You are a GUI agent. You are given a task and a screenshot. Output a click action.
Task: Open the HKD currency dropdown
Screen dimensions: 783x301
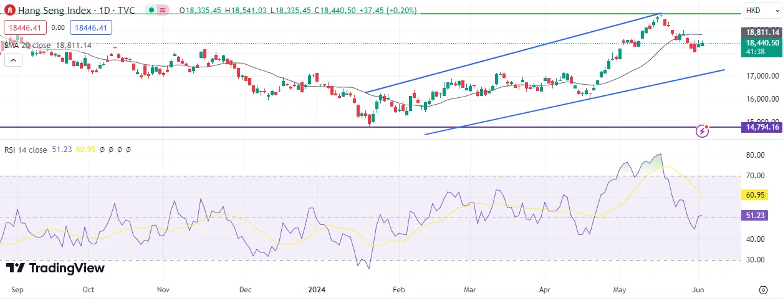[762, 11]
